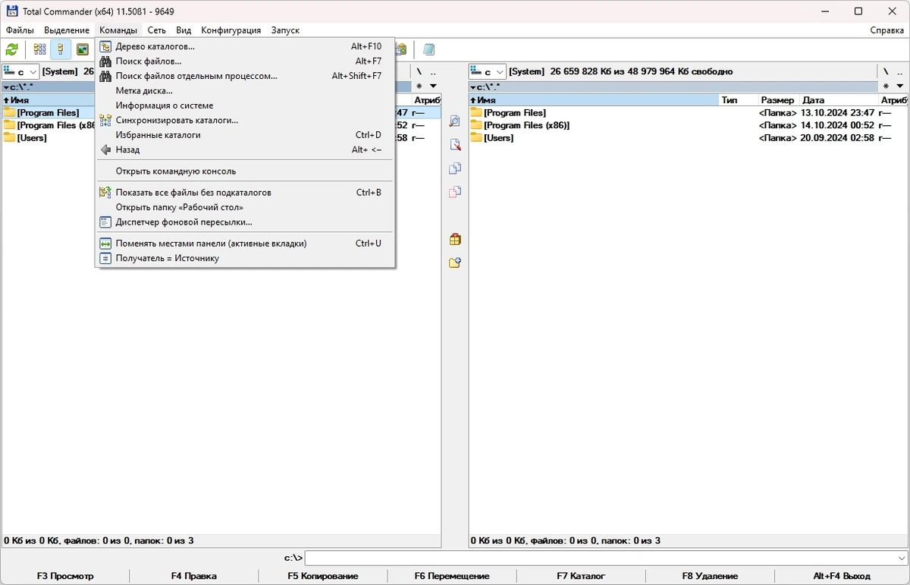910x585 pixels.
Task: Click the New folder icon in middle bar
Action: coord(455,263)
